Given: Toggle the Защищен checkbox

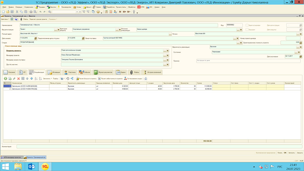Looking at the screenshot, I should click(247, 30).
